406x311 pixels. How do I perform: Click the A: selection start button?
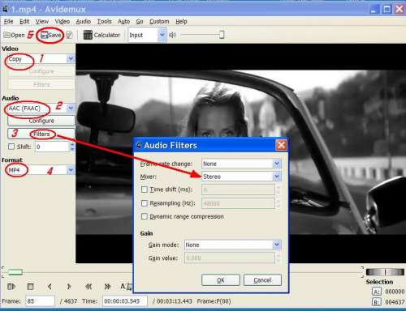click(377, 292)
